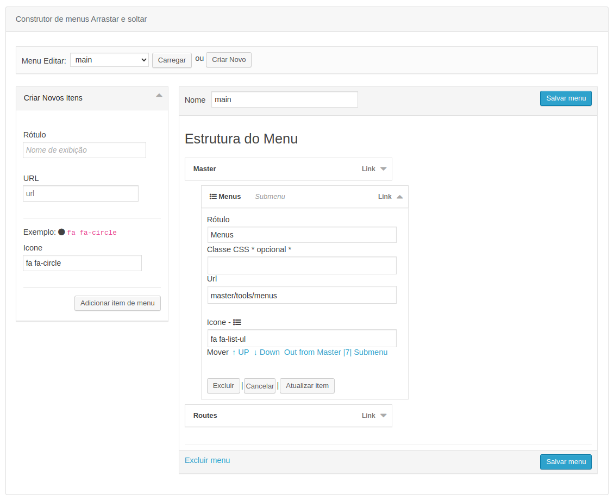
Task: Click the Out from Master link
Action: (x=312, y=352)
